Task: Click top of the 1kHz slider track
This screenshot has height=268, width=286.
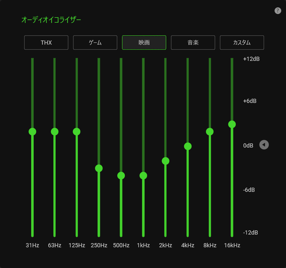Action: tap(143, 60)
